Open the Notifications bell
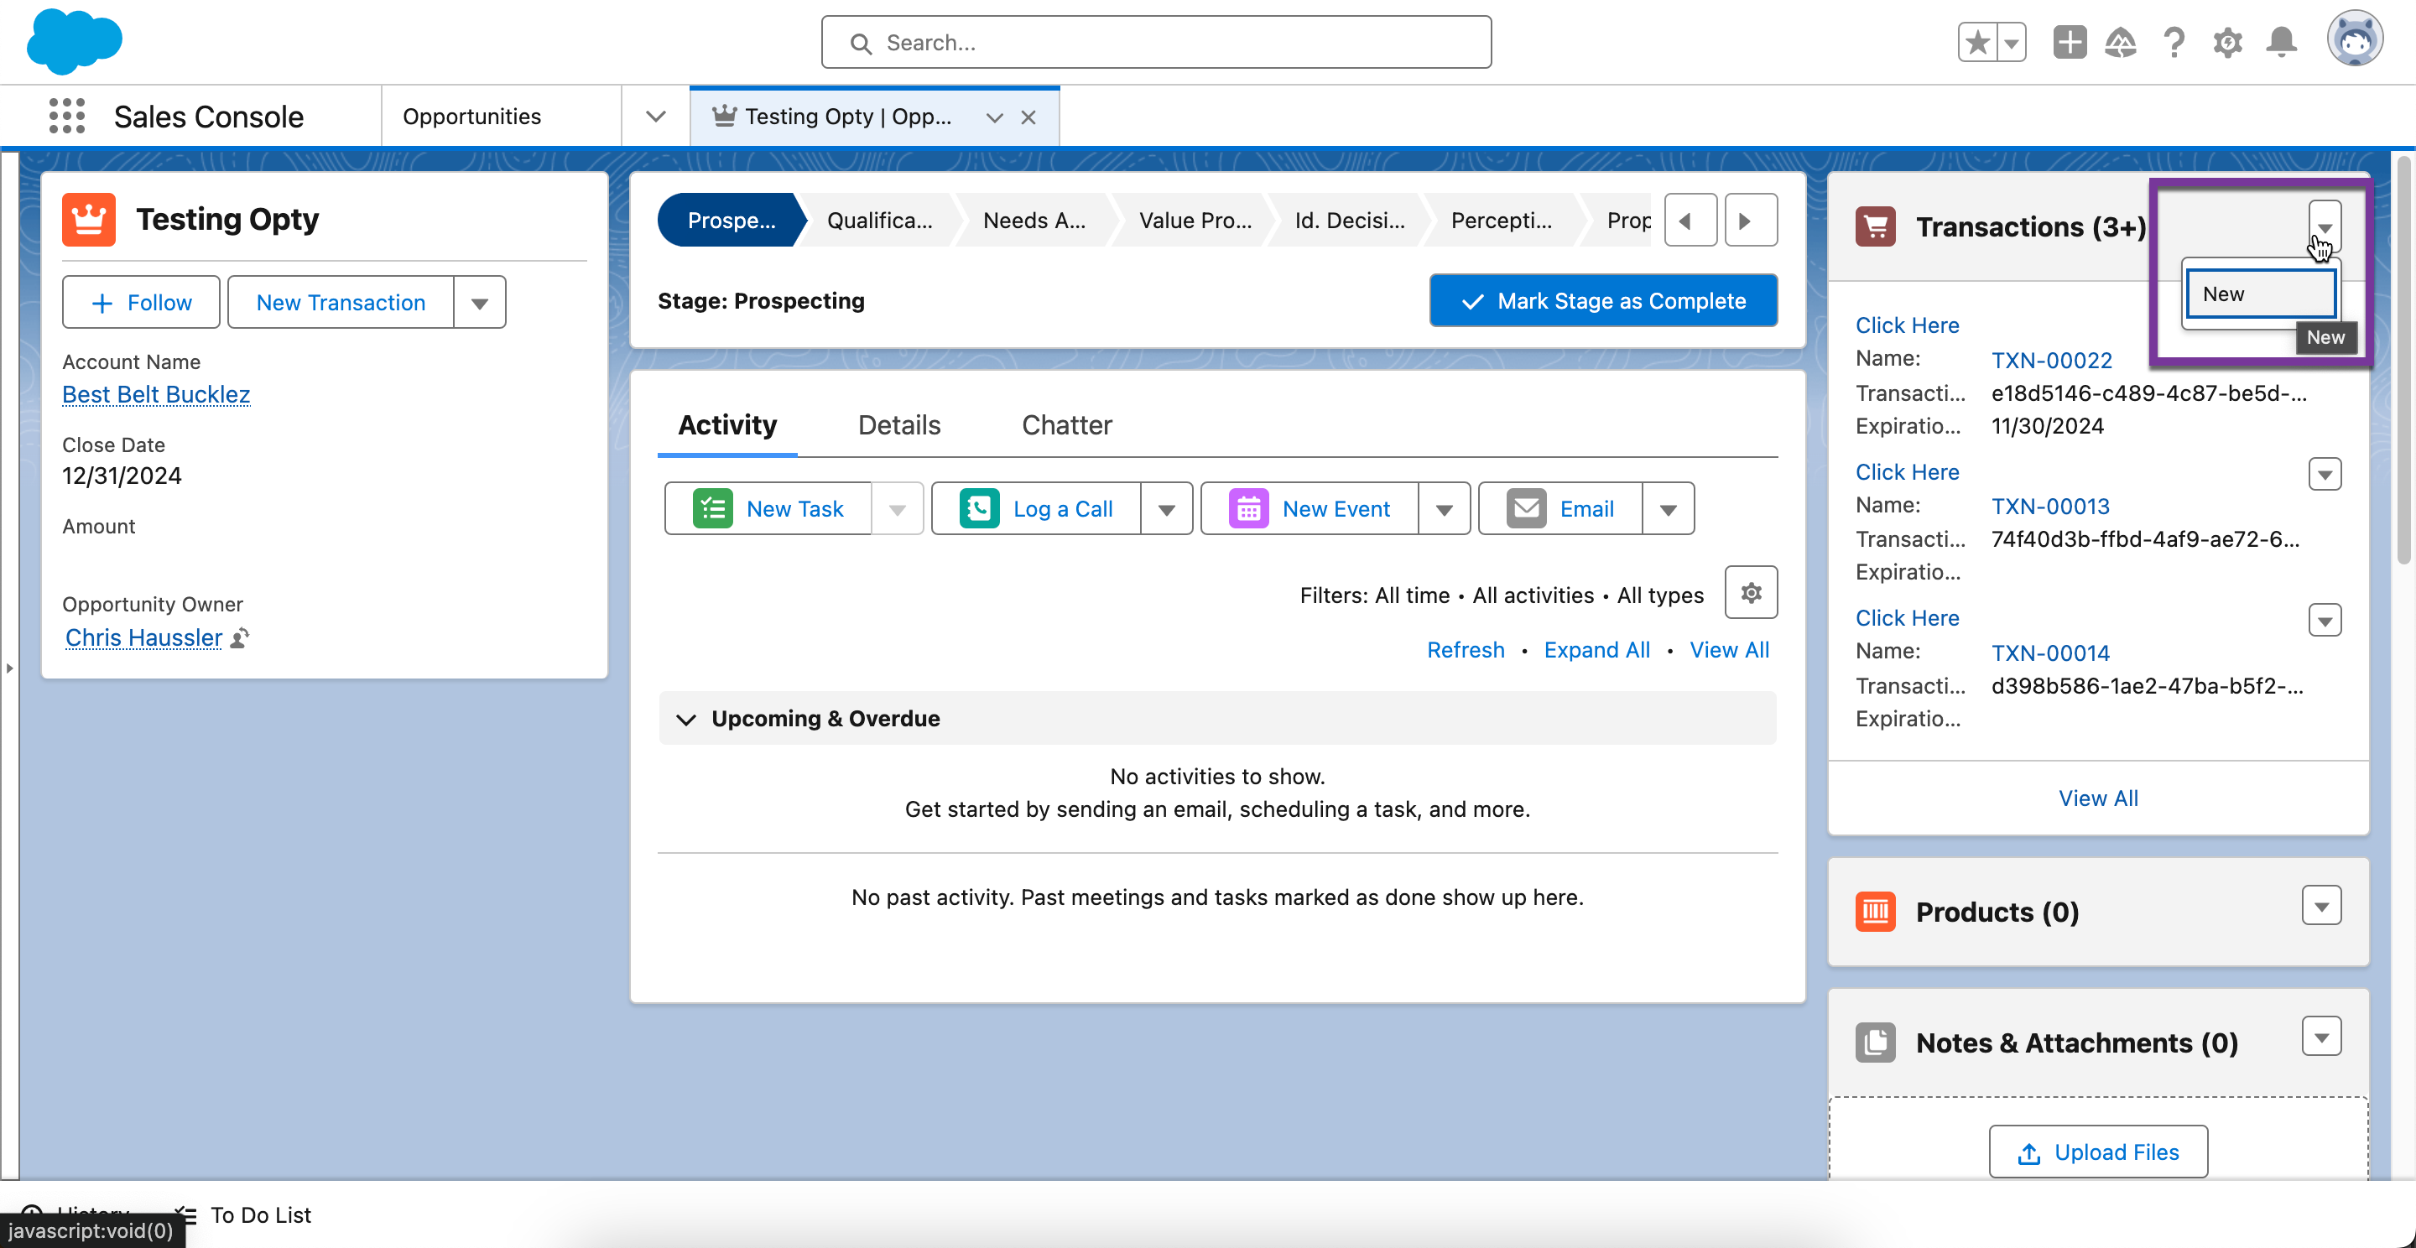Image resolution: width=2416 pixels, height=1248 pixels. click(x=2281, y=42)
